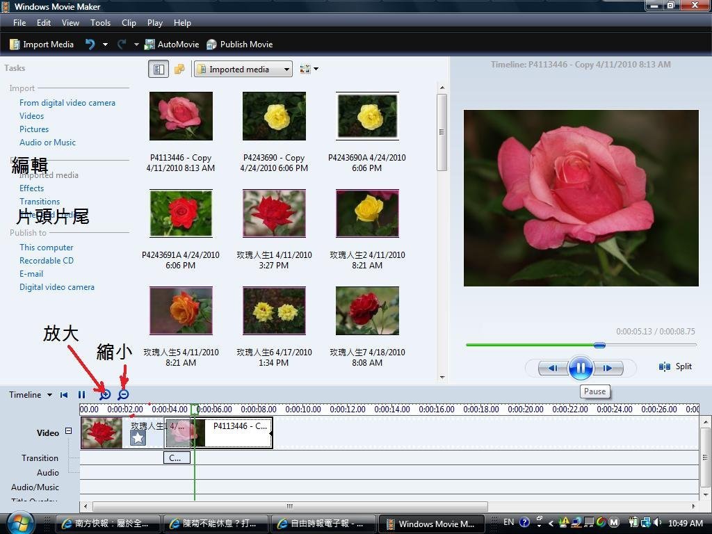Toggle the Collections pane view icon

tap(180, 69)
